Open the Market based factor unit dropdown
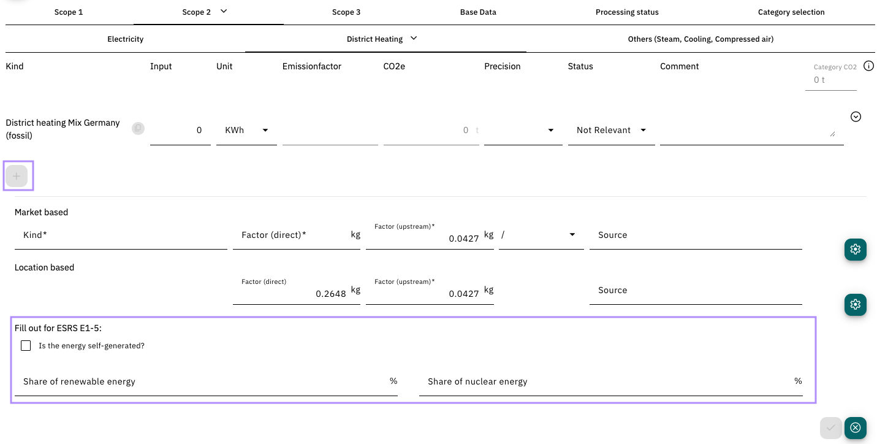The width and height of the screenshot is (877, 444). [541, 235]
